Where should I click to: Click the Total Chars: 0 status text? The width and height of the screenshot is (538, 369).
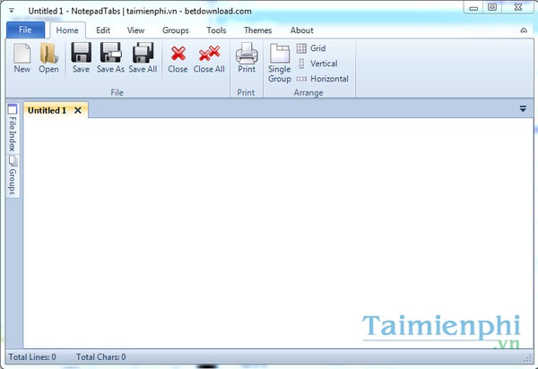100,357
